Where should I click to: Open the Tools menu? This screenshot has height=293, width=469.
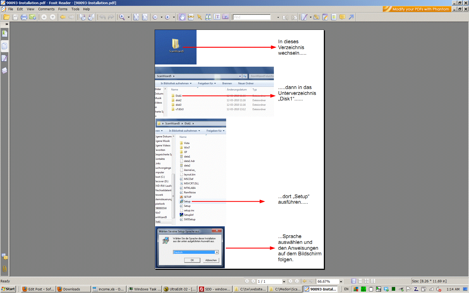75,9
